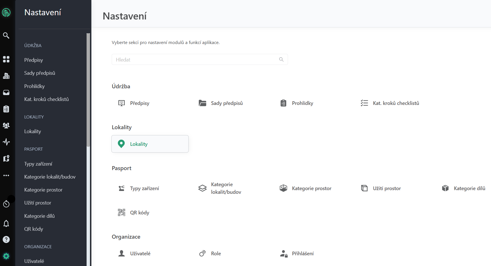The image size is (491, 266).
Task: Select Lokality in the sidebar menu
Action: 33,131
